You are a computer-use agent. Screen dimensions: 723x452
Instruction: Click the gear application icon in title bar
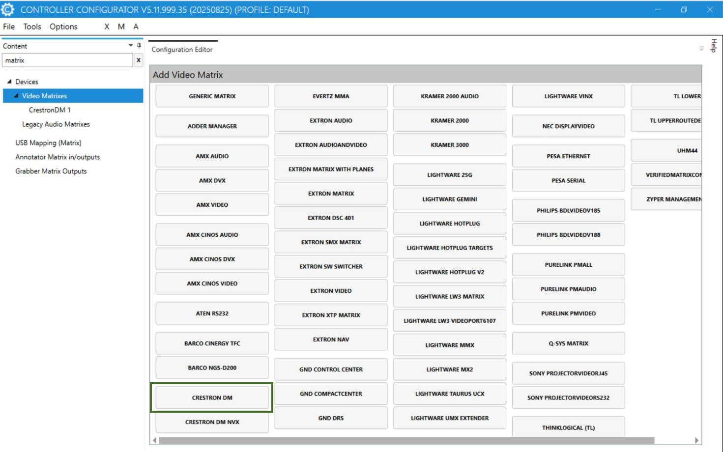(8, 9)
